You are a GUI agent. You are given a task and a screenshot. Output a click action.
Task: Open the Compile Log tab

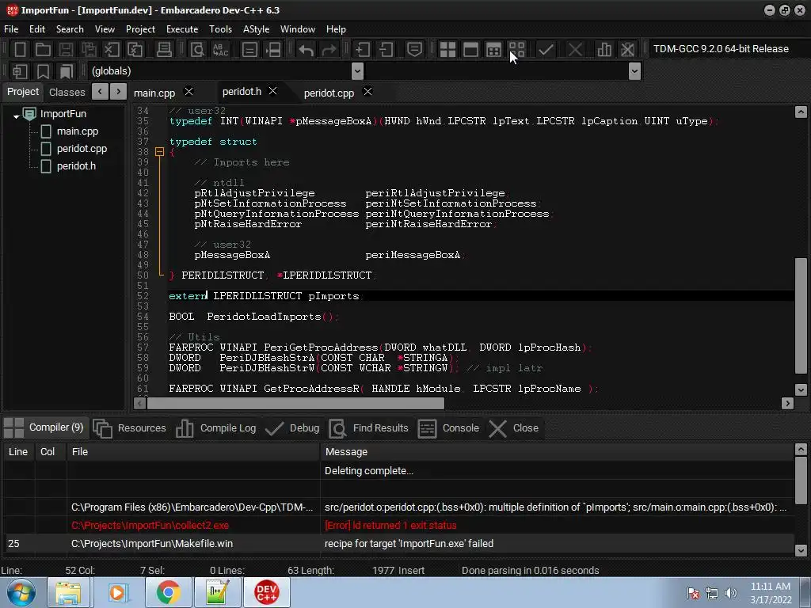point(215,428)
